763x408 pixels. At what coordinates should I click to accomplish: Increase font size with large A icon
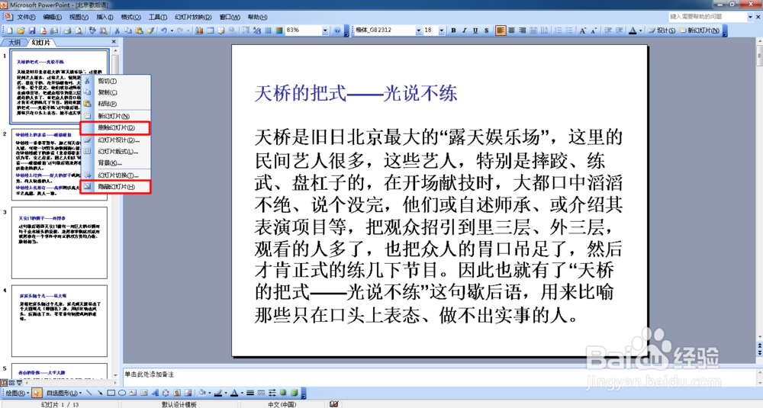tap(582, 31)
